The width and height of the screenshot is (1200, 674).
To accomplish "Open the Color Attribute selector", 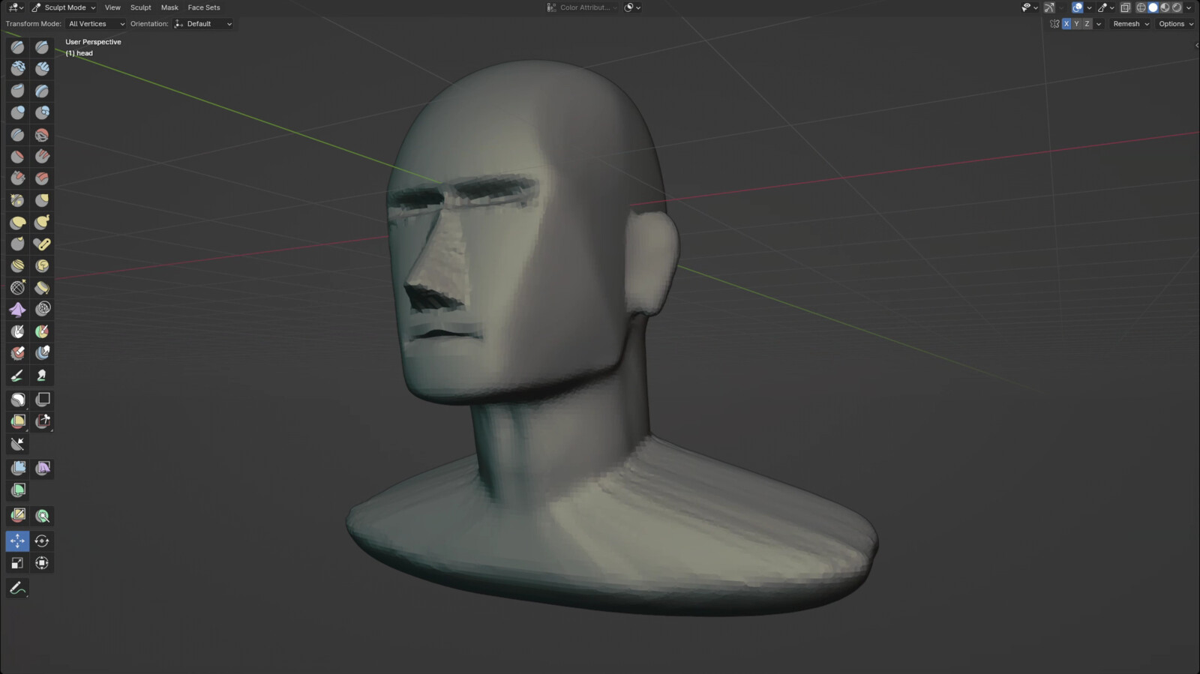I will [583, 7].
